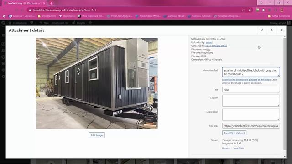Open the Bookmarks starred folder
This screenshot has height=164, width=292.
(67, 16)
